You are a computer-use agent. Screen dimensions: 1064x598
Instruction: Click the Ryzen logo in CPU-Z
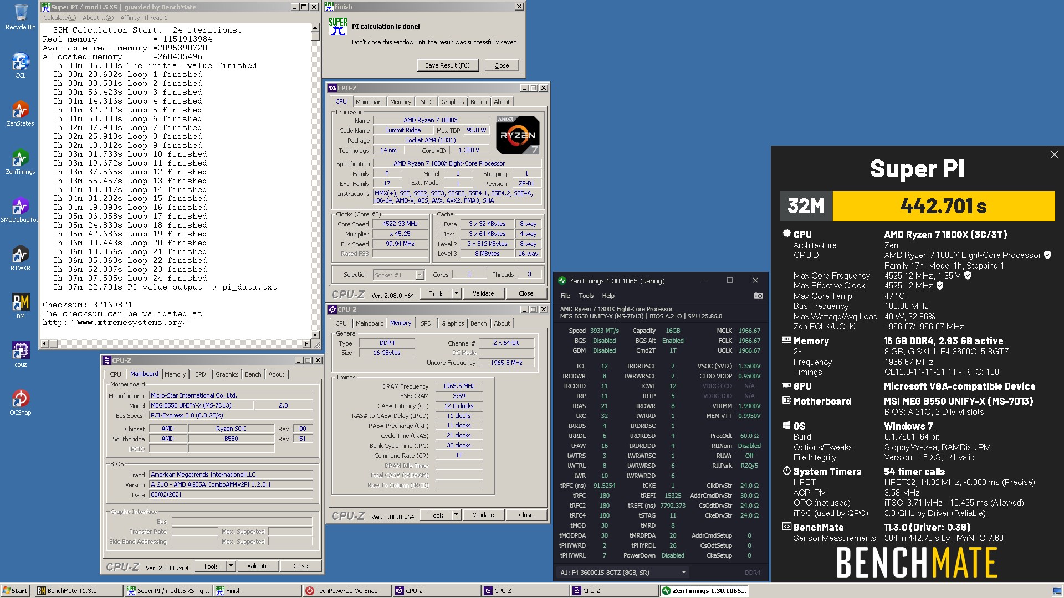517,135
